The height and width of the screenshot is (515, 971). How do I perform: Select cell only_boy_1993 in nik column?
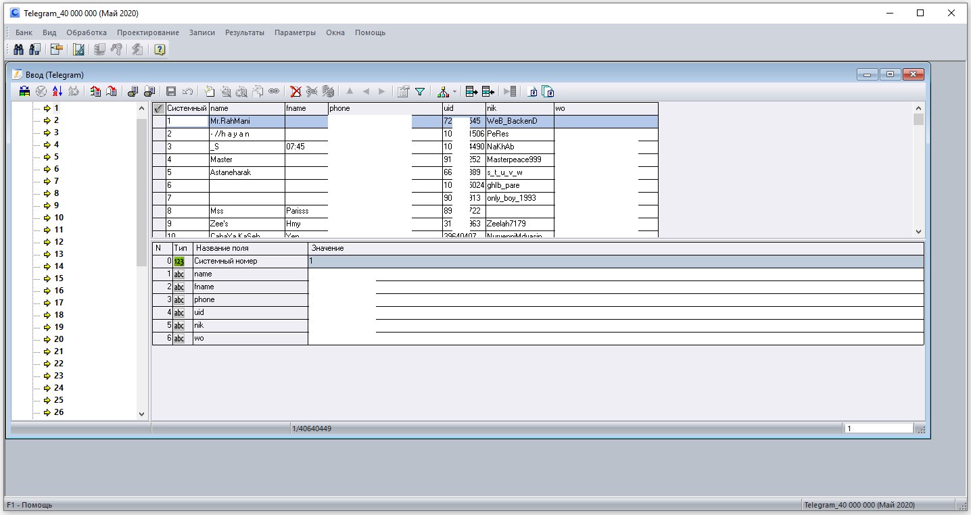[519, 199]
